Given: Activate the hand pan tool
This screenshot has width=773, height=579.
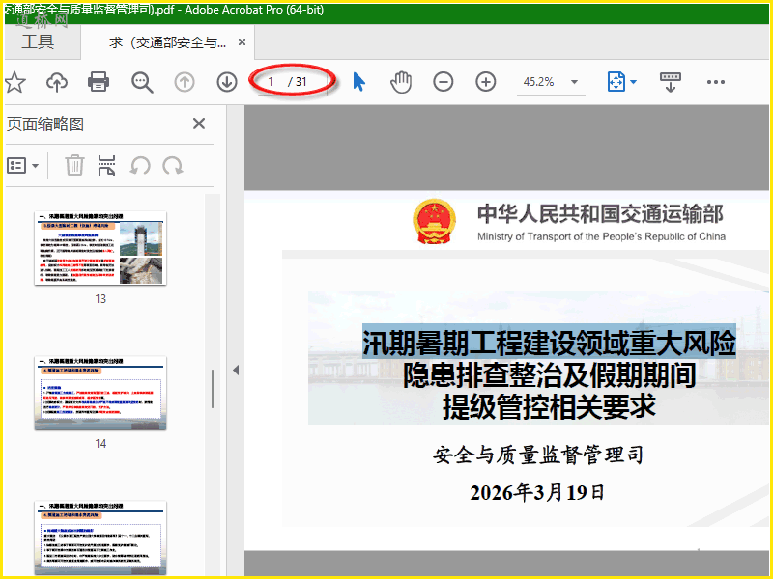Looking at the screenshot, I should 401,82.
